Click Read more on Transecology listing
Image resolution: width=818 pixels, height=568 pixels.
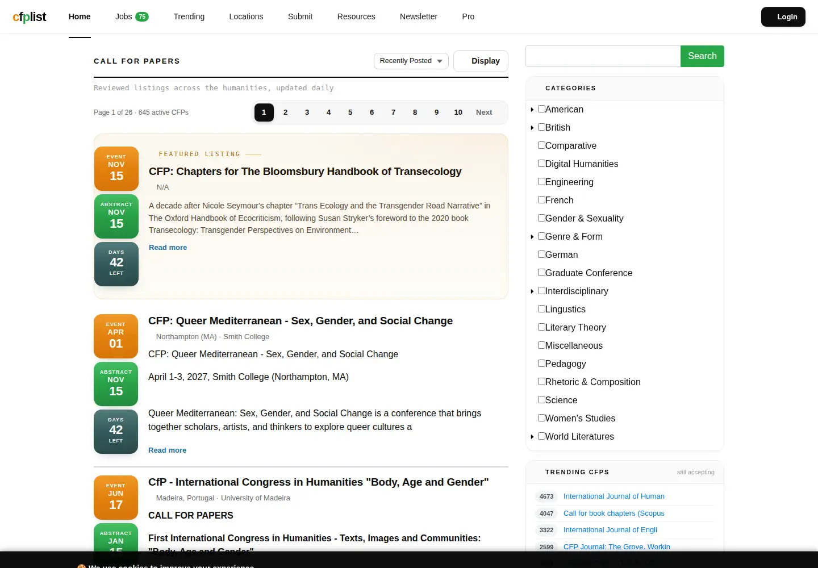pos(168,248)
